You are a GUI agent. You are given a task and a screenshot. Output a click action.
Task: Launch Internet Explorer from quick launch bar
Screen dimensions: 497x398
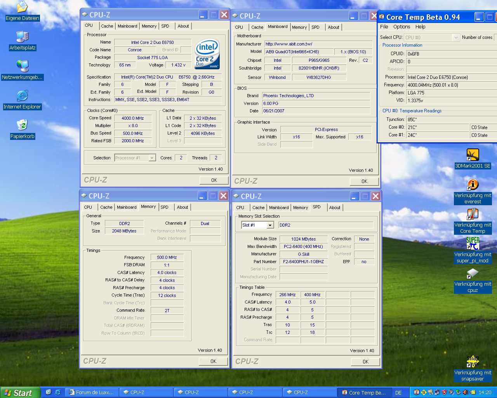click(x=57, y=392)
